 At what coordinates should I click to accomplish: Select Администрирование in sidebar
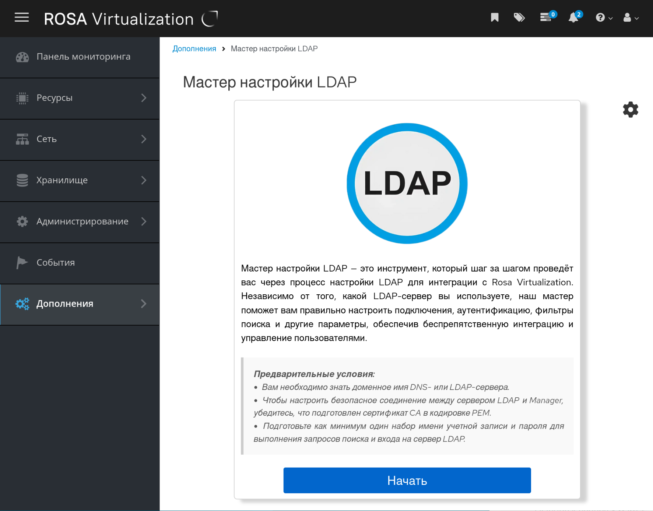click(x=82, y=221)
